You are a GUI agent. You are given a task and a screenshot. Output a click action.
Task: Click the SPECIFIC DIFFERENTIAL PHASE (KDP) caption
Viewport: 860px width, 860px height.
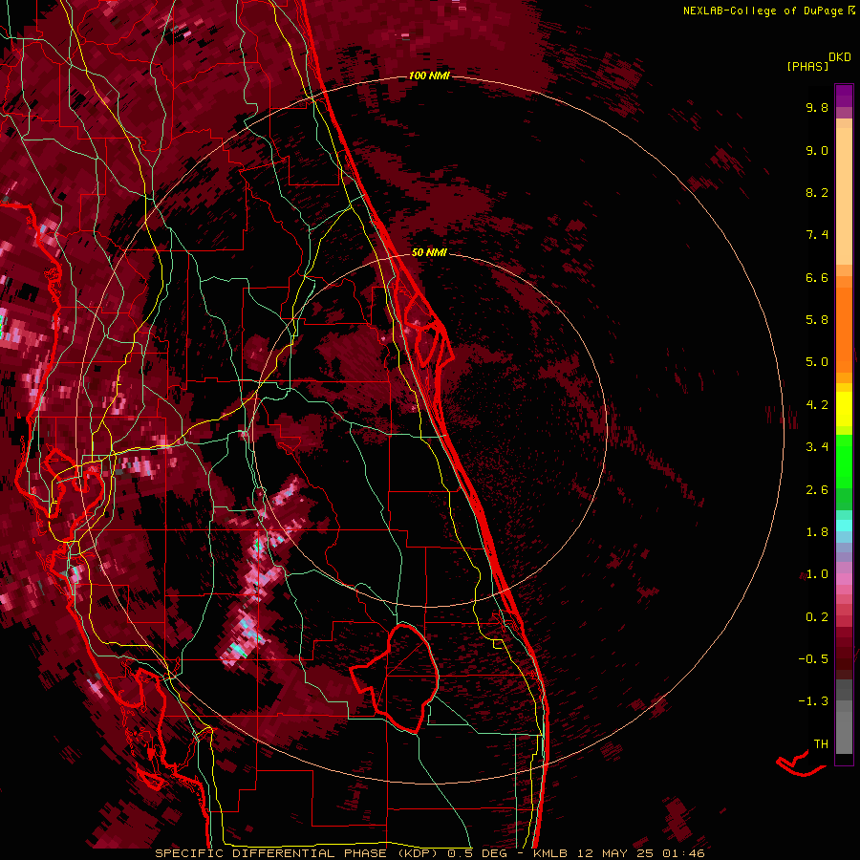[299, 853]
